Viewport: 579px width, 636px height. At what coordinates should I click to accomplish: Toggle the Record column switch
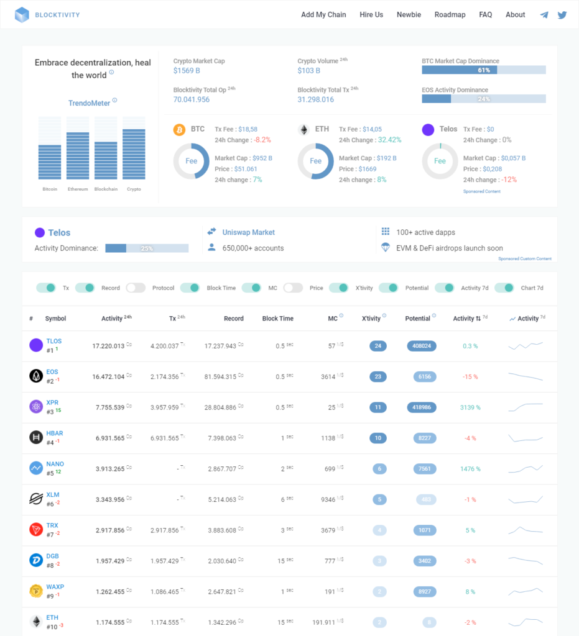coord(85,288)
